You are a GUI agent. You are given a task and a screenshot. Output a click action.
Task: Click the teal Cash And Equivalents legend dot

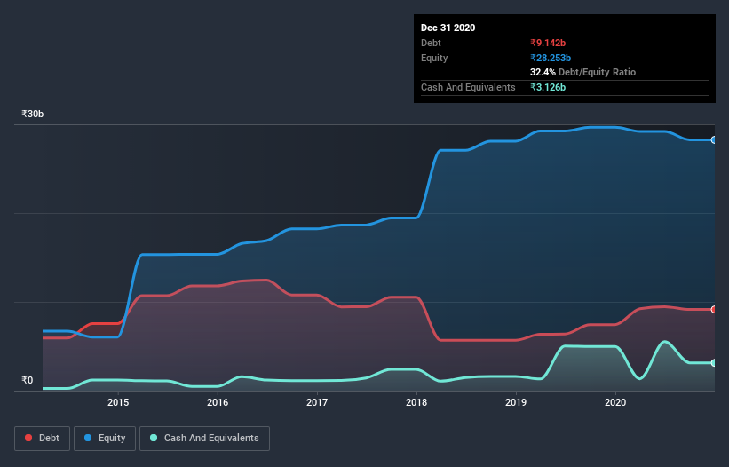154,438
